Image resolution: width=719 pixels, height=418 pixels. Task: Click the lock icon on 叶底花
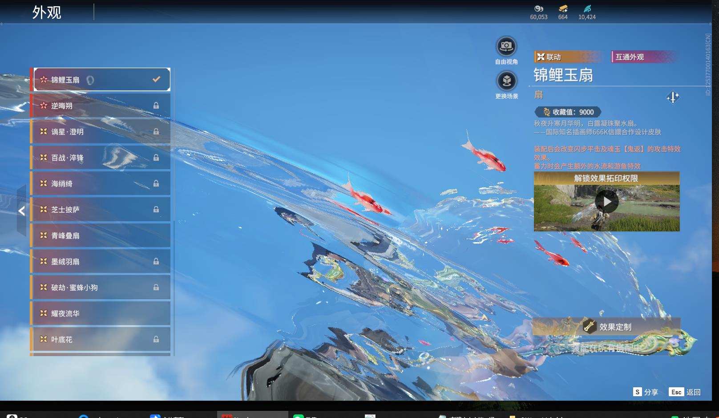(x=156, y=339)
